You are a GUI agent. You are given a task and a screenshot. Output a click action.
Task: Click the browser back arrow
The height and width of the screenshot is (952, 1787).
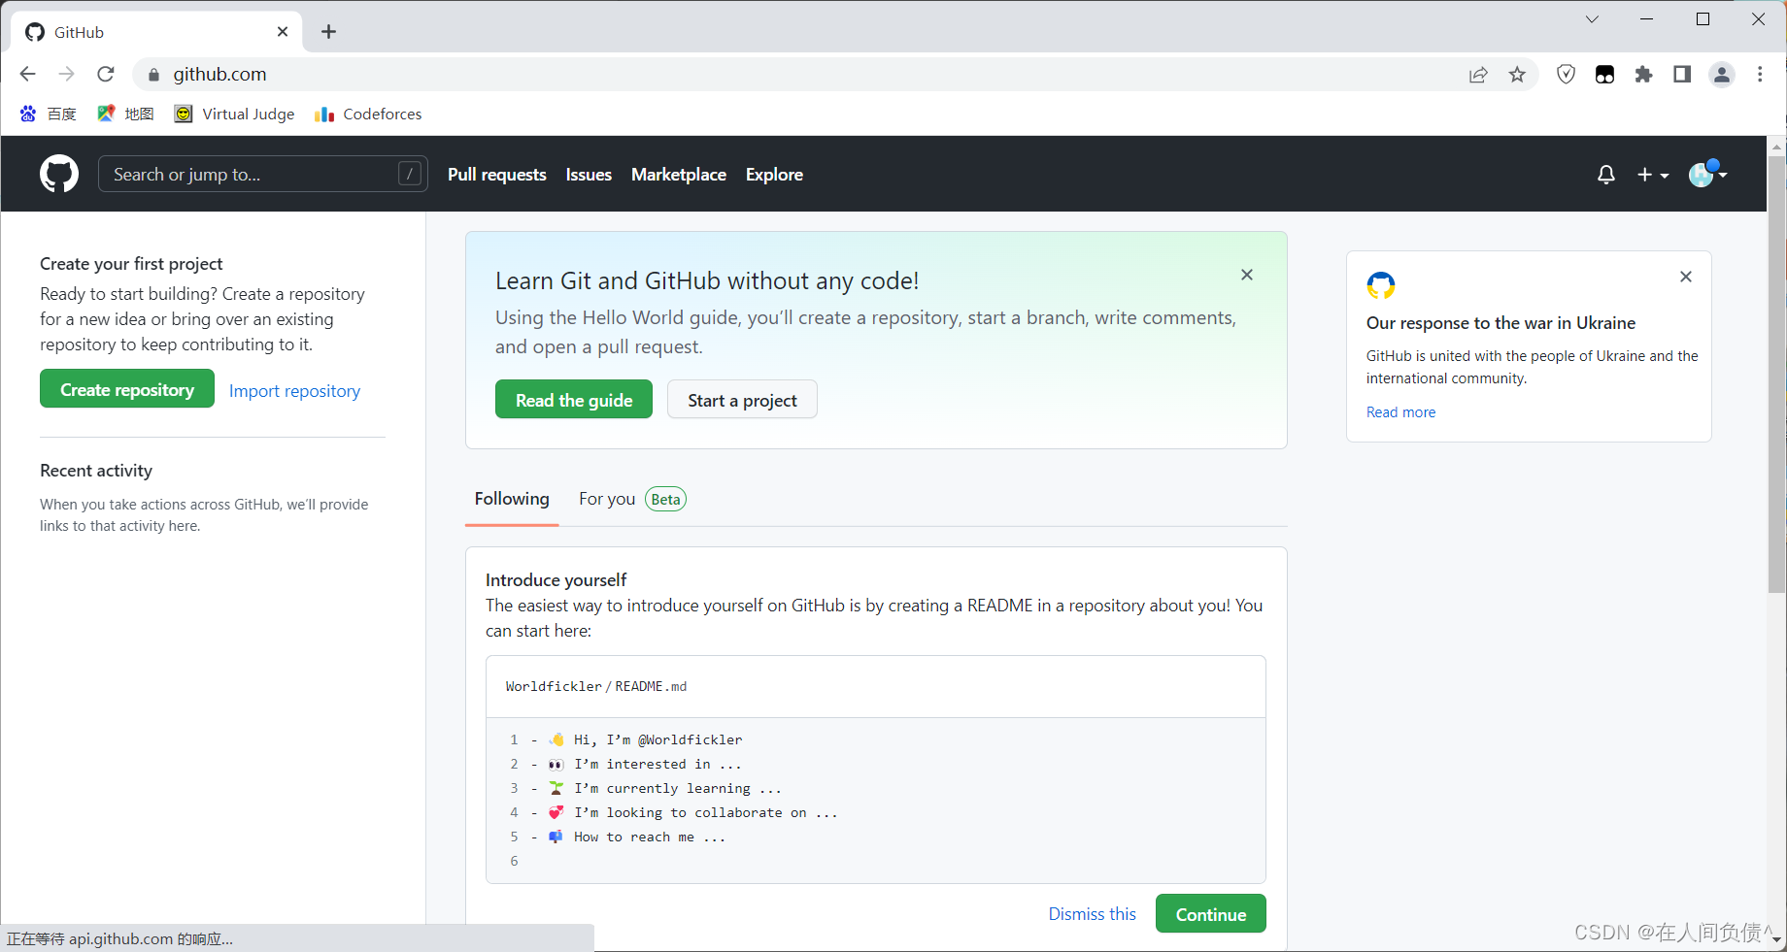[x=27, y=74]
